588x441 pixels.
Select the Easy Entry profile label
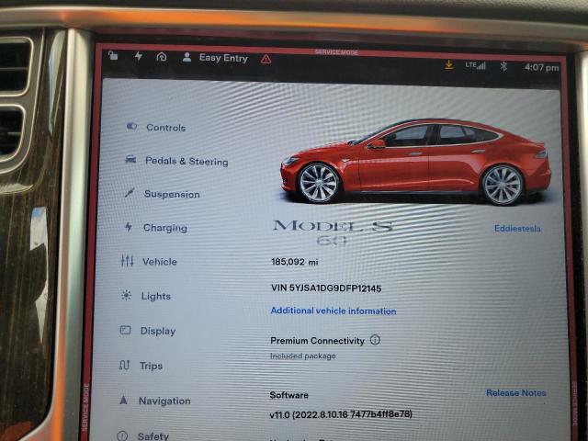point(223,58)
